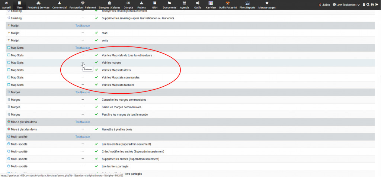This screenshot has height=177, width=381.
Task: Open the LDM Équipement entity dropdown
Action: [x=346, y=4]
